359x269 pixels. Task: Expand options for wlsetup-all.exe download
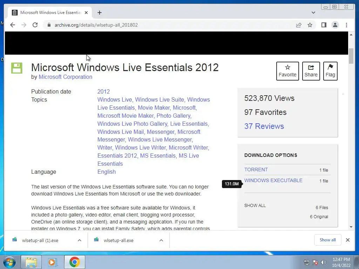pos(161,240)
